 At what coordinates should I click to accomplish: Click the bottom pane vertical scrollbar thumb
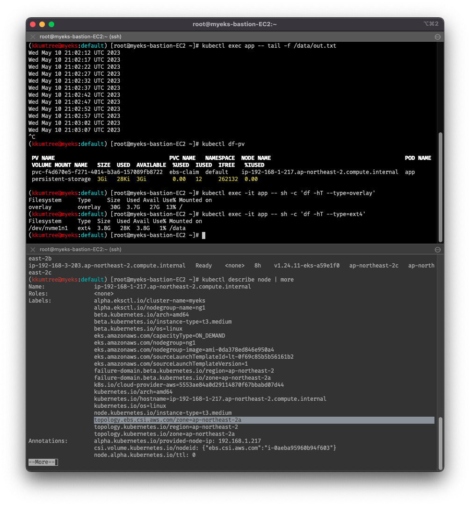(440, 443)
